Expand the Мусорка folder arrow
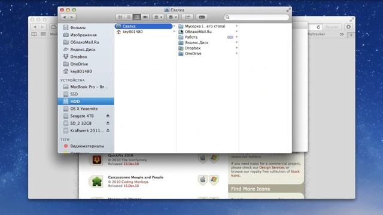The image size is (383, 215). [236, 26]
